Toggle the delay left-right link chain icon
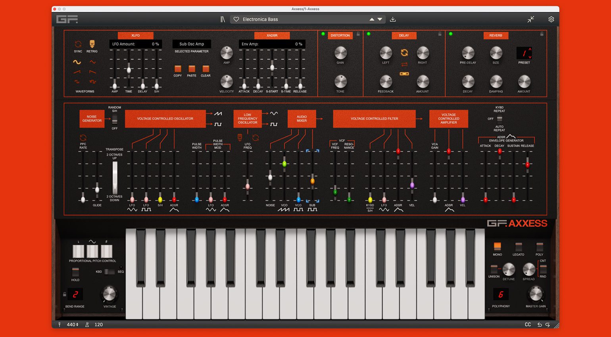 404,74
